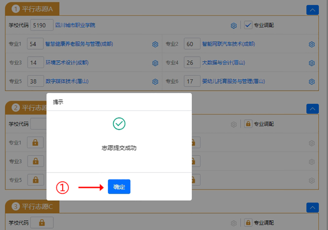Collapse the 平行志愿C section chevron
Image resolution: width=328 pixels, height=230 pixels.
coord(313,208)
